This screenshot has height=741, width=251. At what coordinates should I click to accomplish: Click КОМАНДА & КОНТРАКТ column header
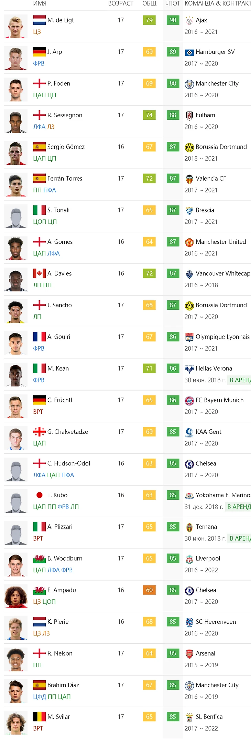click(217, 3)
